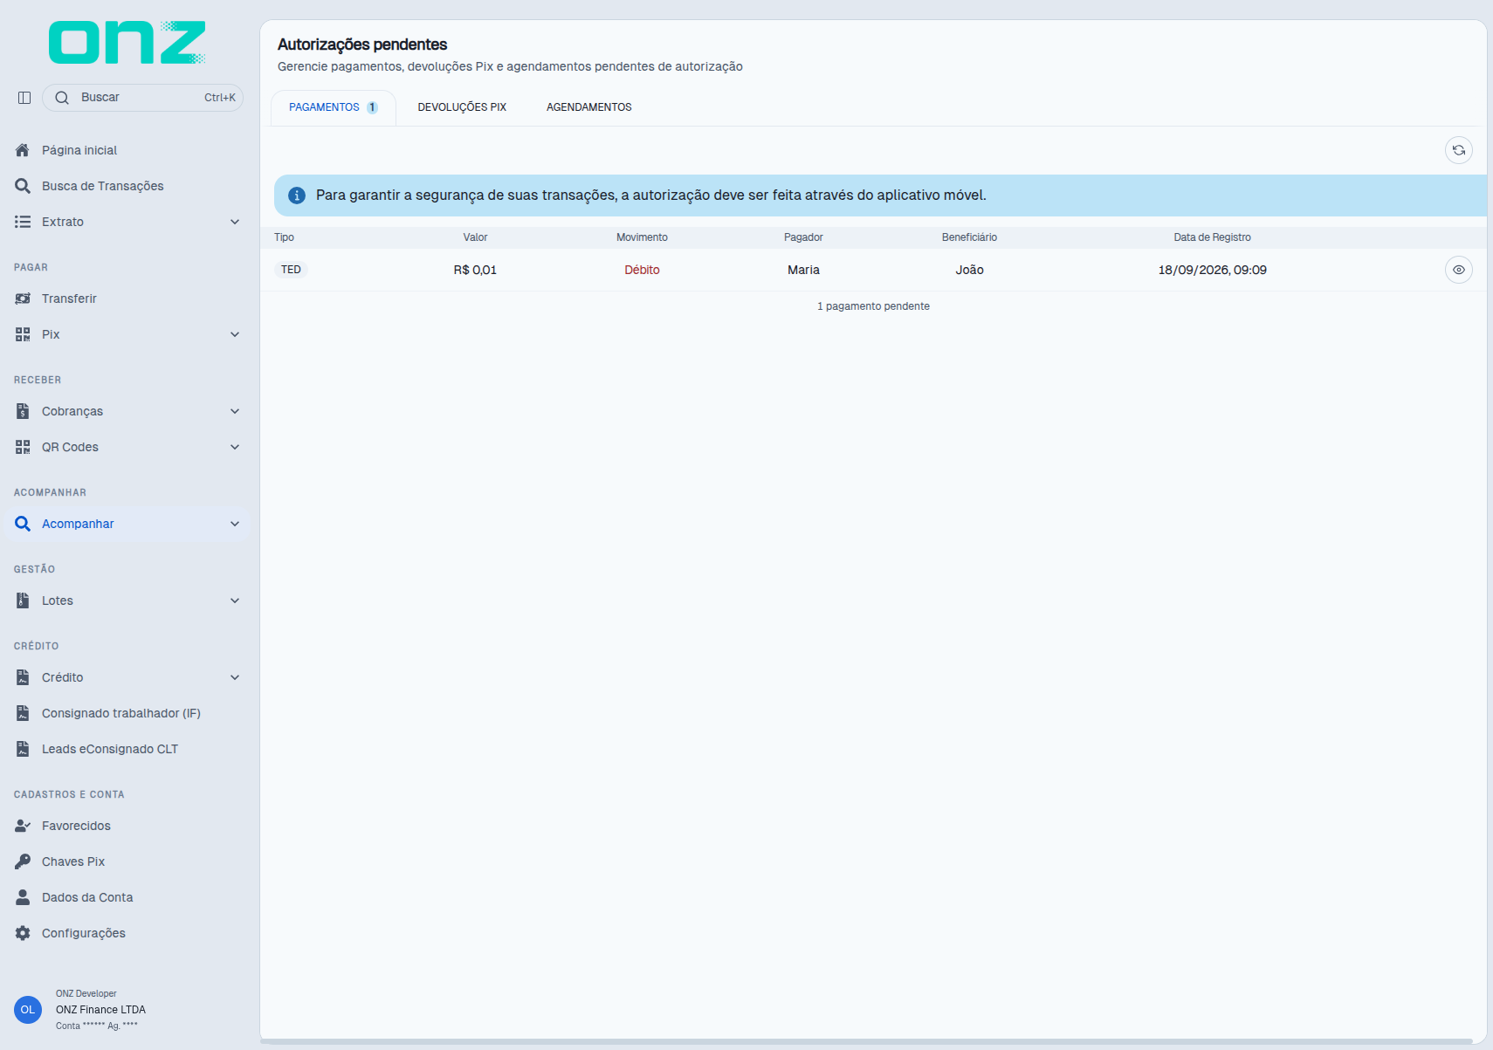The width and height of the screenshot is (1493, 1050).
Task: Click the refresh pending authorizations icon
Action: click(1458, 150)
